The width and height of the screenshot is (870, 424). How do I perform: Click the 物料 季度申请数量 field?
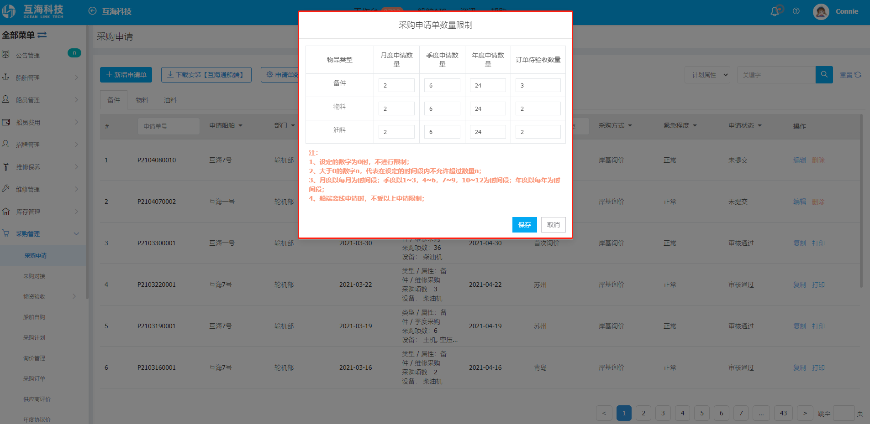(x=442, y=109)
